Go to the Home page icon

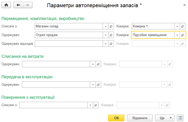click(x=6, y=5)
